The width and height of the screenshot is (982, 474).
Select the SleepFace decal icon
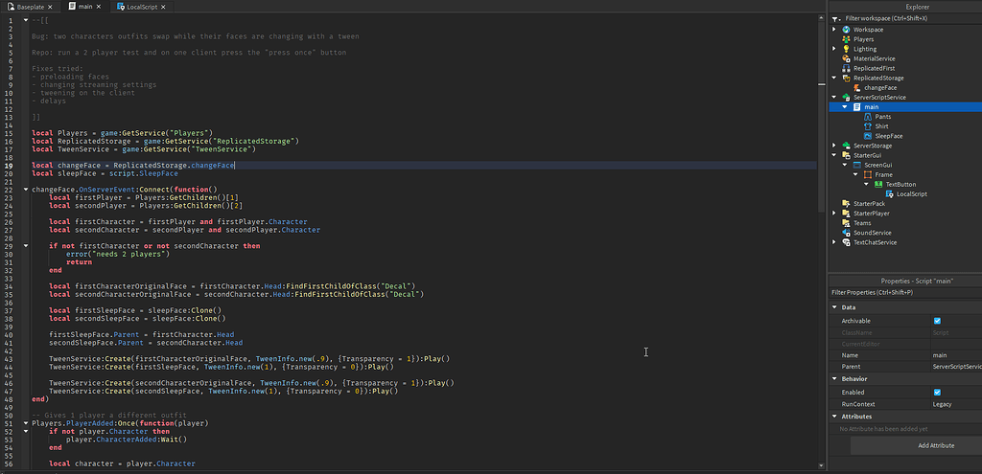click(868, 136)
